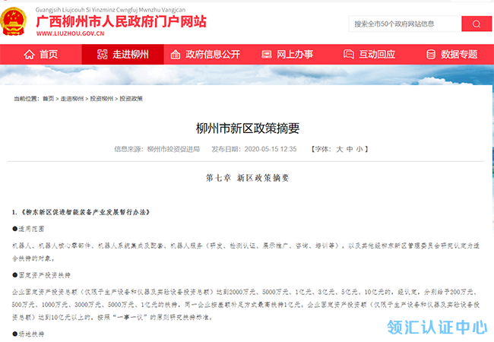Viewport: 494px width, 342px height.
Task: Click the home house icon in navigation
Action: 29,55
